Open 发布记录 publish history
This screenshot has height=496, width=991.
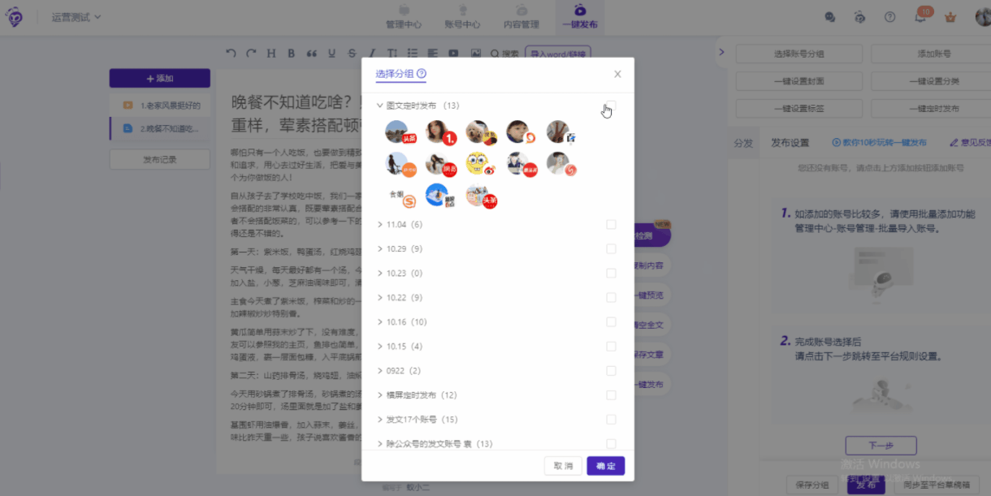tap(160, 159)
